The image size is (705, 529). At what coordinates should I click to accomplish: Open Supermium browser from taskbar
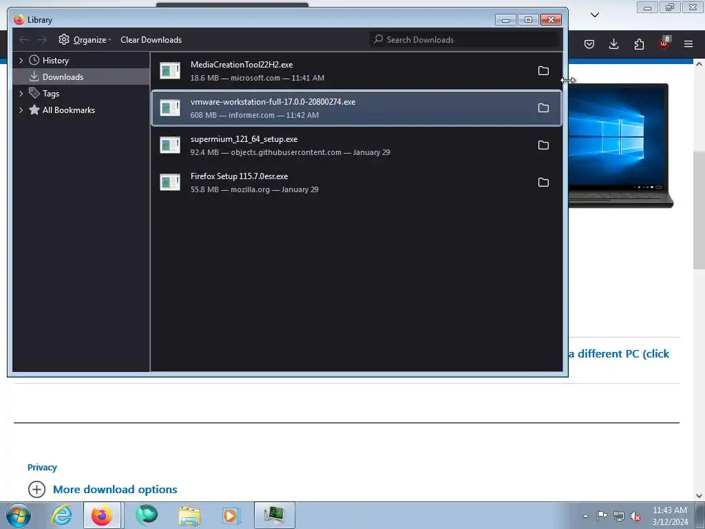click(147, 515)
